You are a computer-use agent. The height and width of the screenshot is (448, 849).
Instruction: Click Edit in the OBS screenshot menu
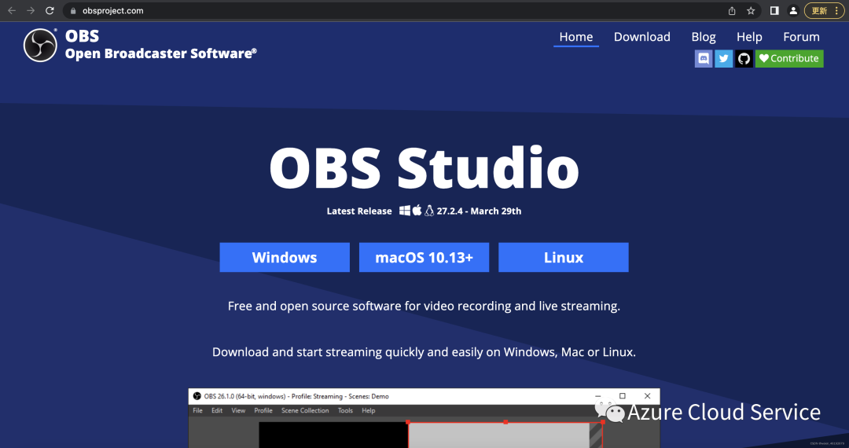click(217, 410)
